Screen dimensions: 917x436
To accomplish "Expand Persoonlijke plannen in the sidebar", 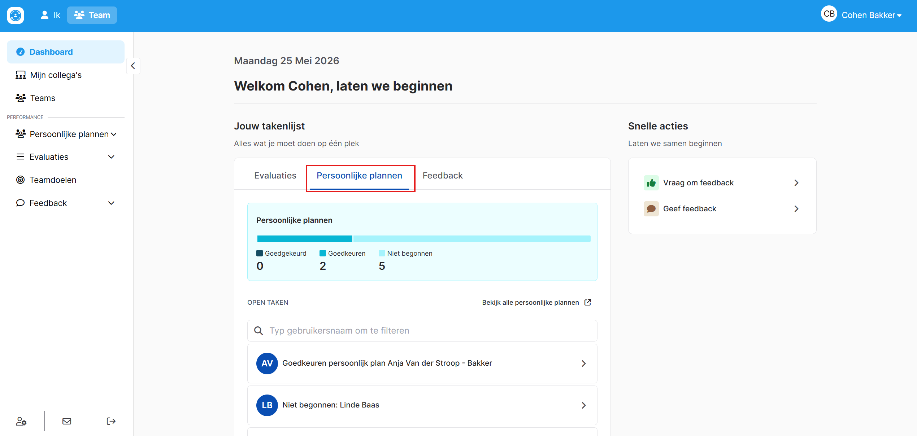I will (66, 134).
